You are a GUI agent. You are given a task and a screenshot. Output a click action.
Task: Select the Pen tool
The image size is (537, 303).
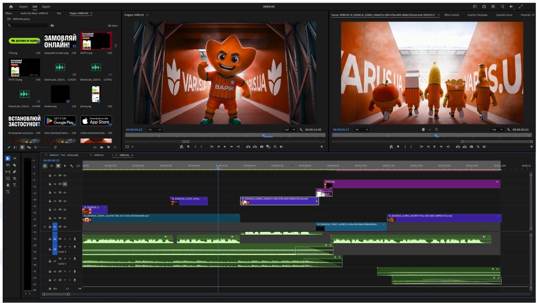[14, 172]
